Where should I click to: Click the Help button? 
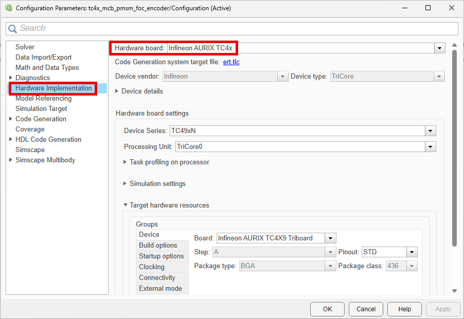(404, 309)
